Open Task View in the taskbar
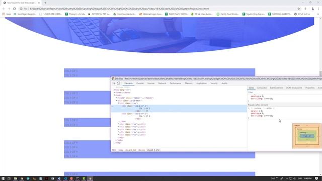The width and height of the screenshot is (322, 181). tap(9, 178)
